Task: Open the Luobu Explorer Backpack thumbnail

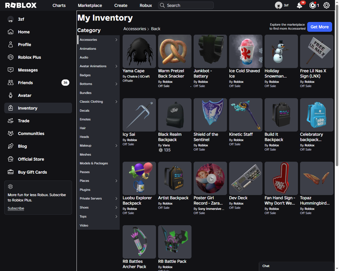Action: click(139, 178)
